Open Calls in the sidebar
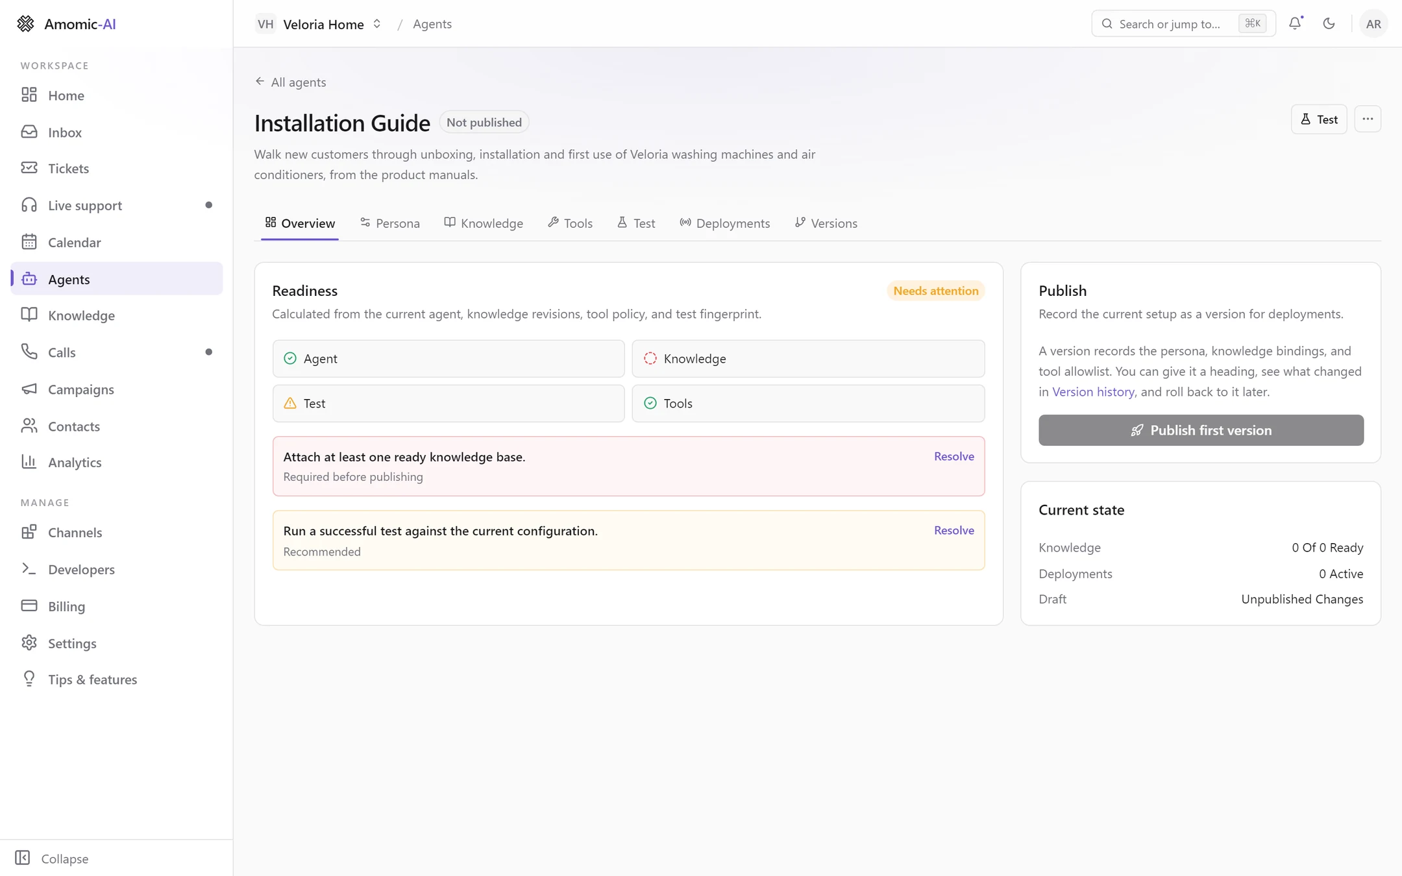The height and width of the screenshot is (876, 1402). pyautogui.click(x=117, y=352)
